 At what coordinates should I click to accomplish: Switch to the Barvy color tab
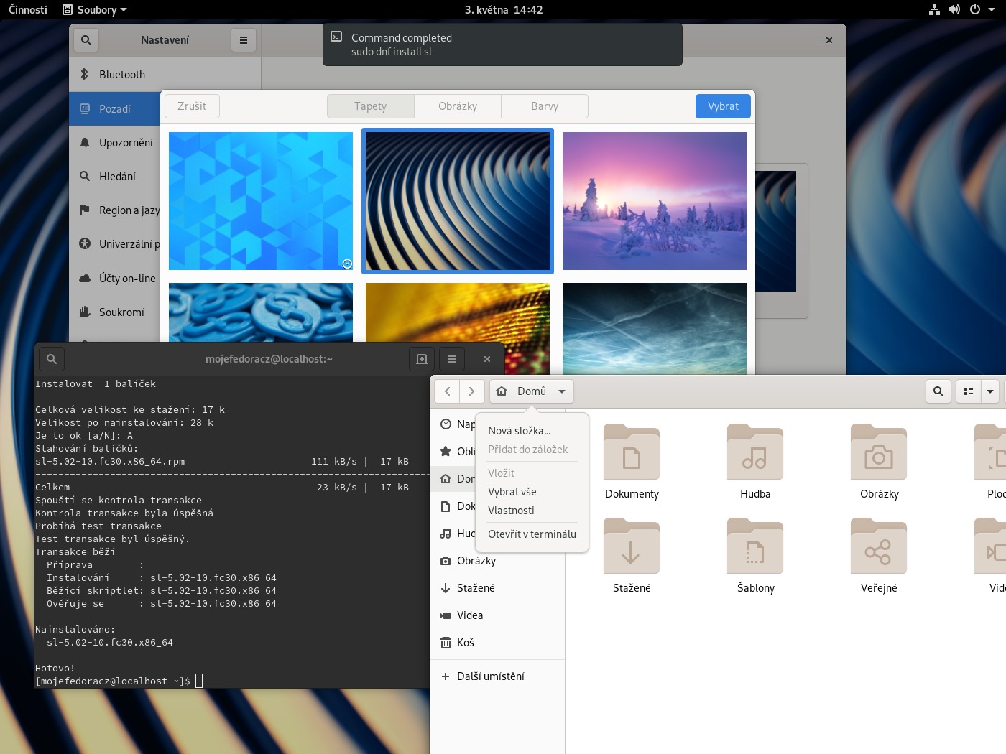click(545, 106)
